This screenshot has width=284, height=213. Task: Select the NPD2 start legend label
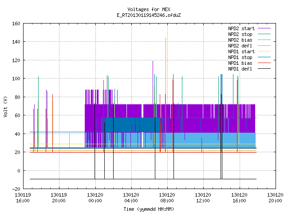click(x=241, y=28)
